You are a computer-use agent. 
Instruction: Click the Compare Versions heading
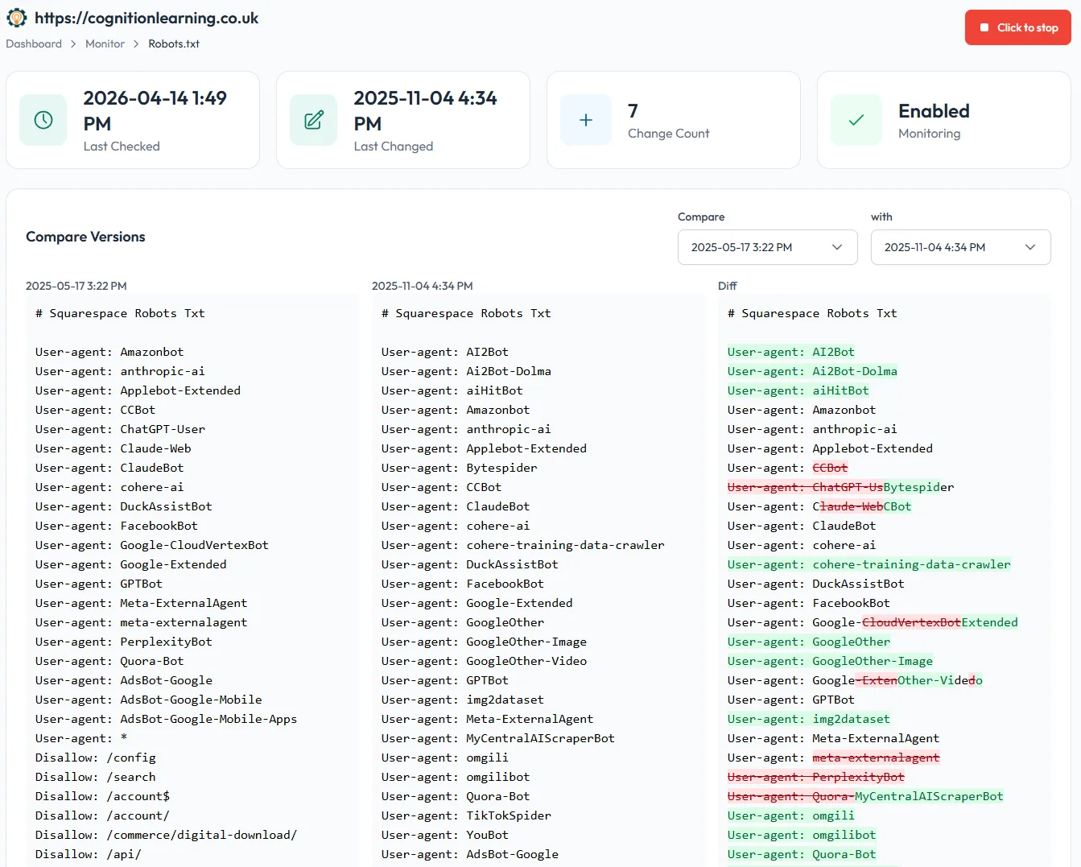pos(85,236)
